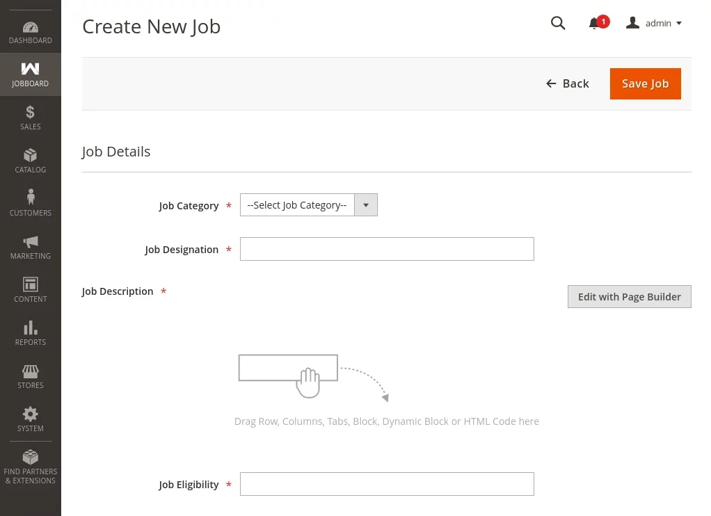Open the Jobboard section

[x=30, y=74]
